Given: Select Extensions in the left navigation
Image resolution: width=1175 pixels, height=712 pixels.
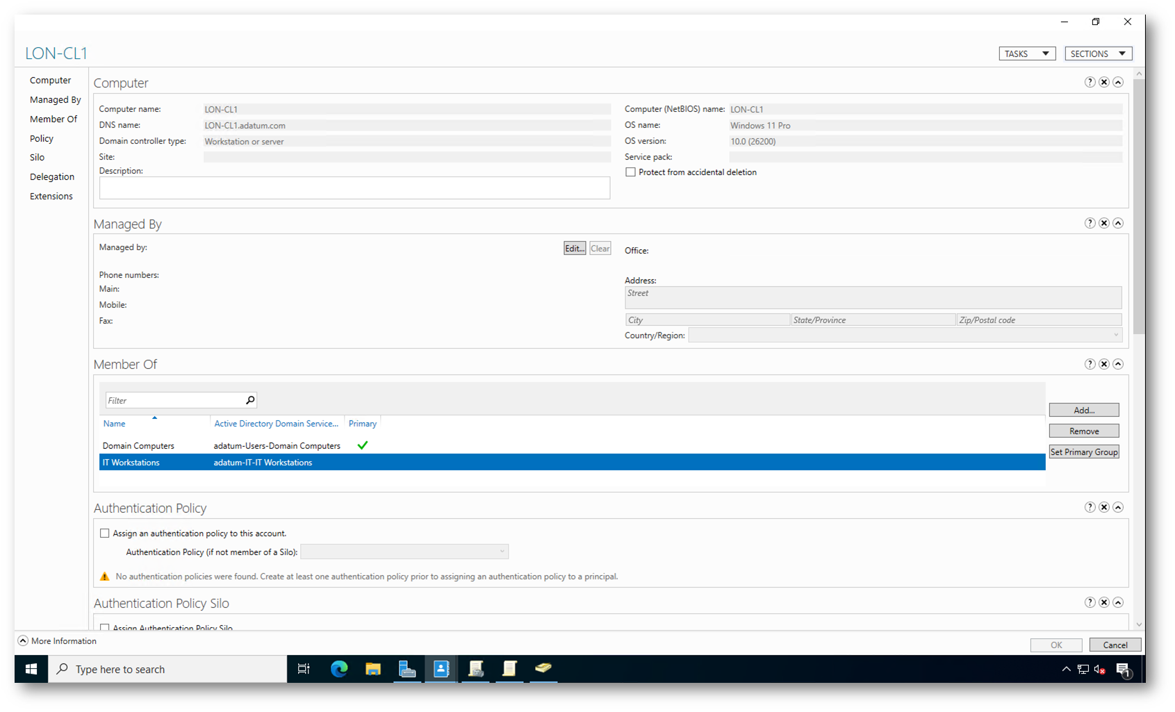Looking at the screenshot, I should point(51,197).
